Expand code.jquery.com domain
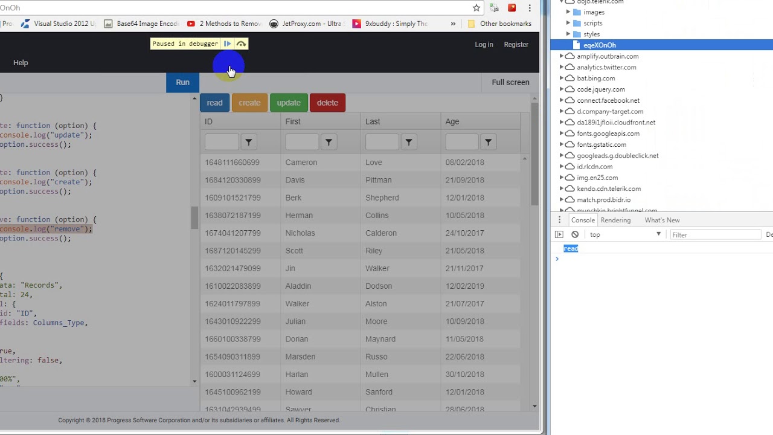773x435 pixels. pos(562,89)
